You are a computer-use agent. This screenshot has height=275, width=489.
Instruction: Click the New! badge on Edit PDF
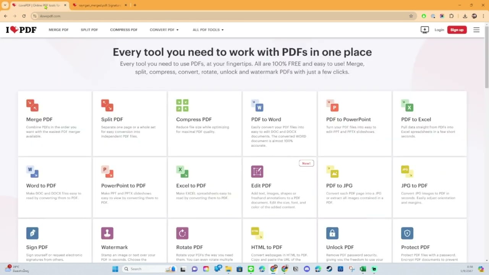click(306, 163)
